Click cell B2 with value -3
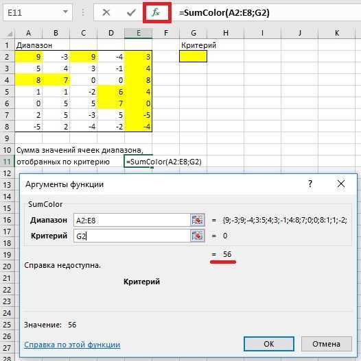Screen dimensions: 361x361 pos(56,56)
